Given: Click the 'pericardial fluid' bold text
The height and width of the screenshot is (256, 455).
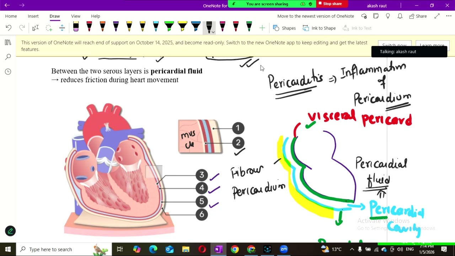Looking at the screenshot, I should [176, 71].
